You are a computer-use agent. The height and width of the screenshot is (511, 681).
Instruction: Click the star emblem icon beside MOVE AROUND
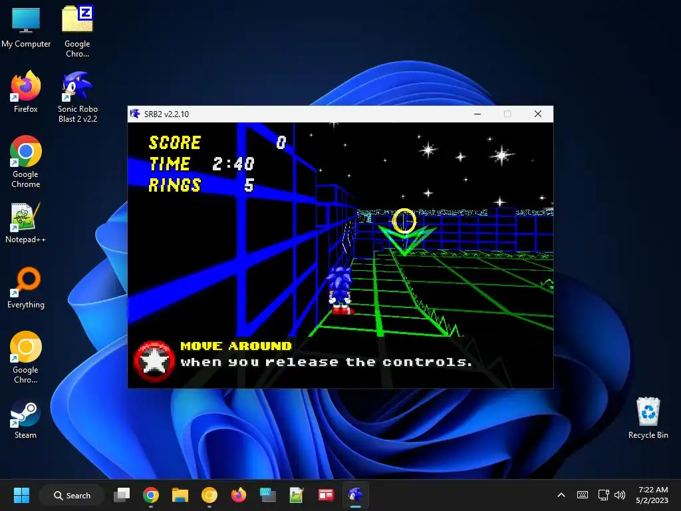point(154,361)
